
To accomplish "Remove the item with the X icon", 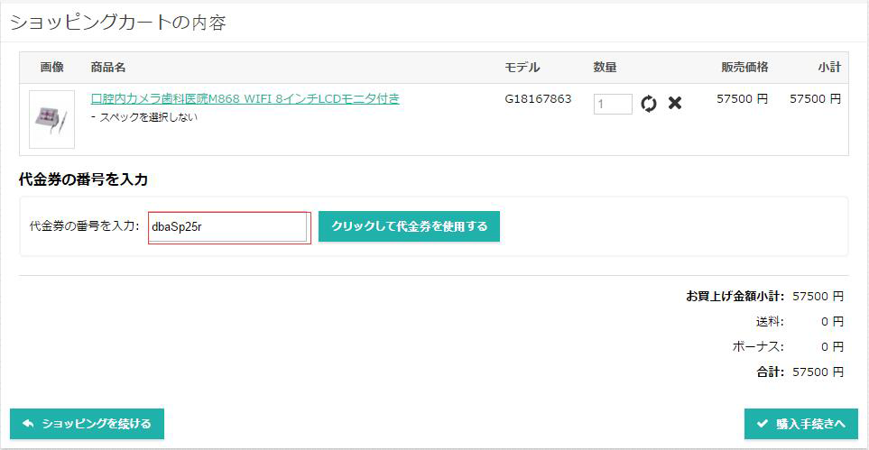I will point(674,103).
